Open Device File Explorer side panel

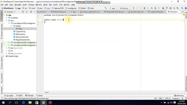point(186,84)
